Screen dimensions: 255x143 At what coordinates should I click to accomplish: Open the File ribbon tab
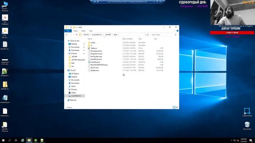(x=68, y=31)
